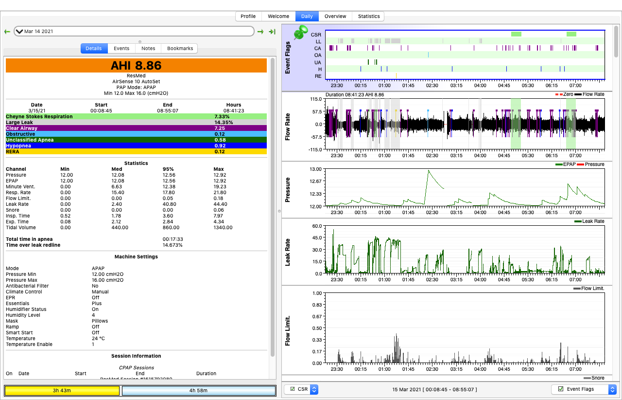Viewport: 622px width, 400px height.
Task: Go to next day with right green arrow
Action: 260,32
